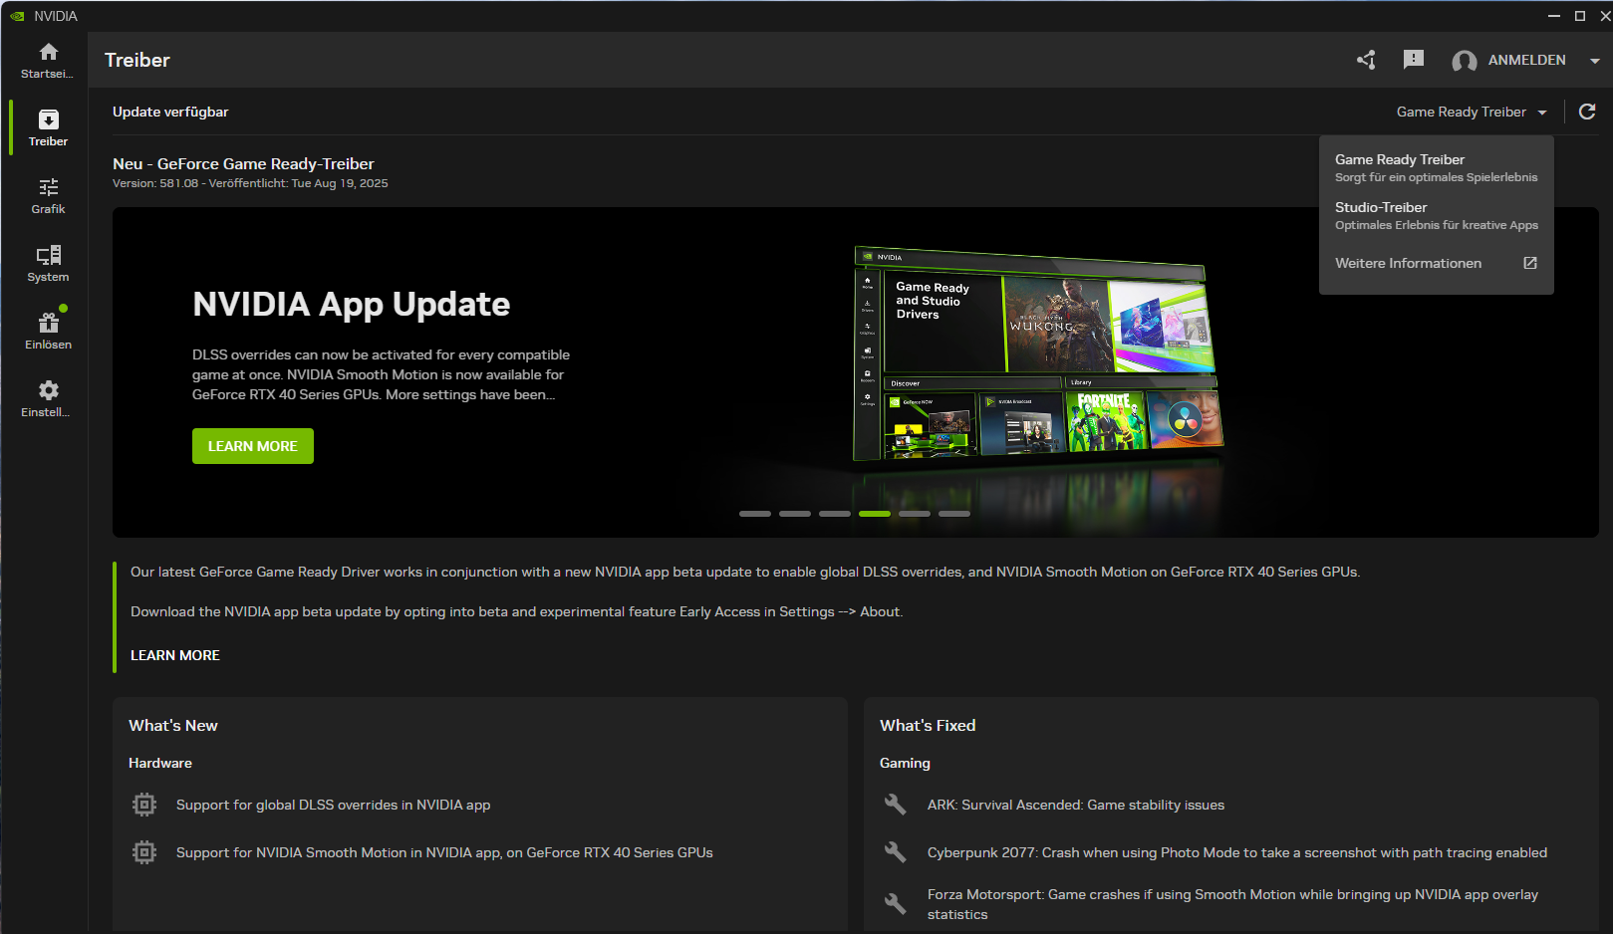Click Support for global DLSS overrides text

333,805
